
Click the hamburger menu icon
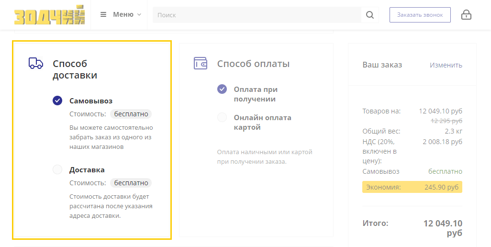pos(103,14)
